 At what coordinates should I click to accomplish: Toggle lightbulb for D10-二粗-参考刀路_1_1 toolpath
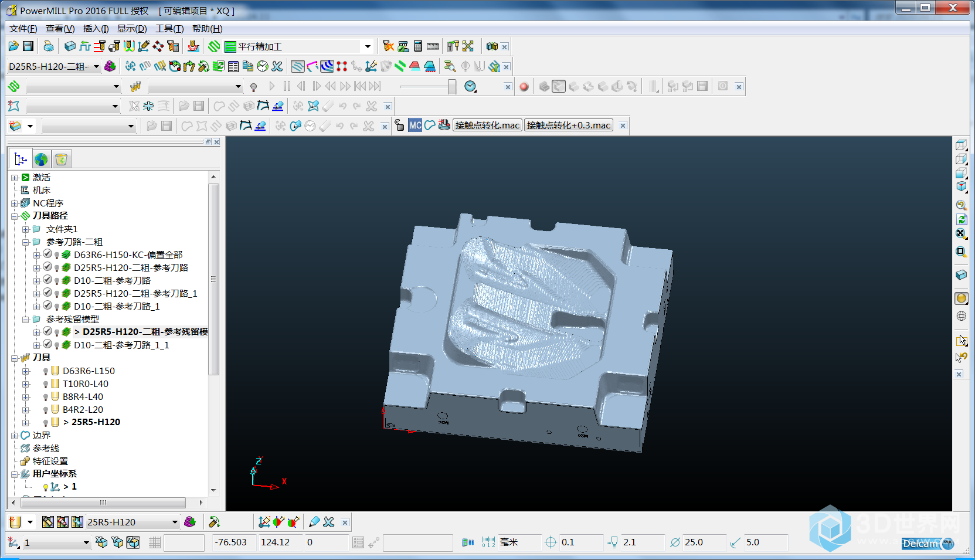pos(57,345)
